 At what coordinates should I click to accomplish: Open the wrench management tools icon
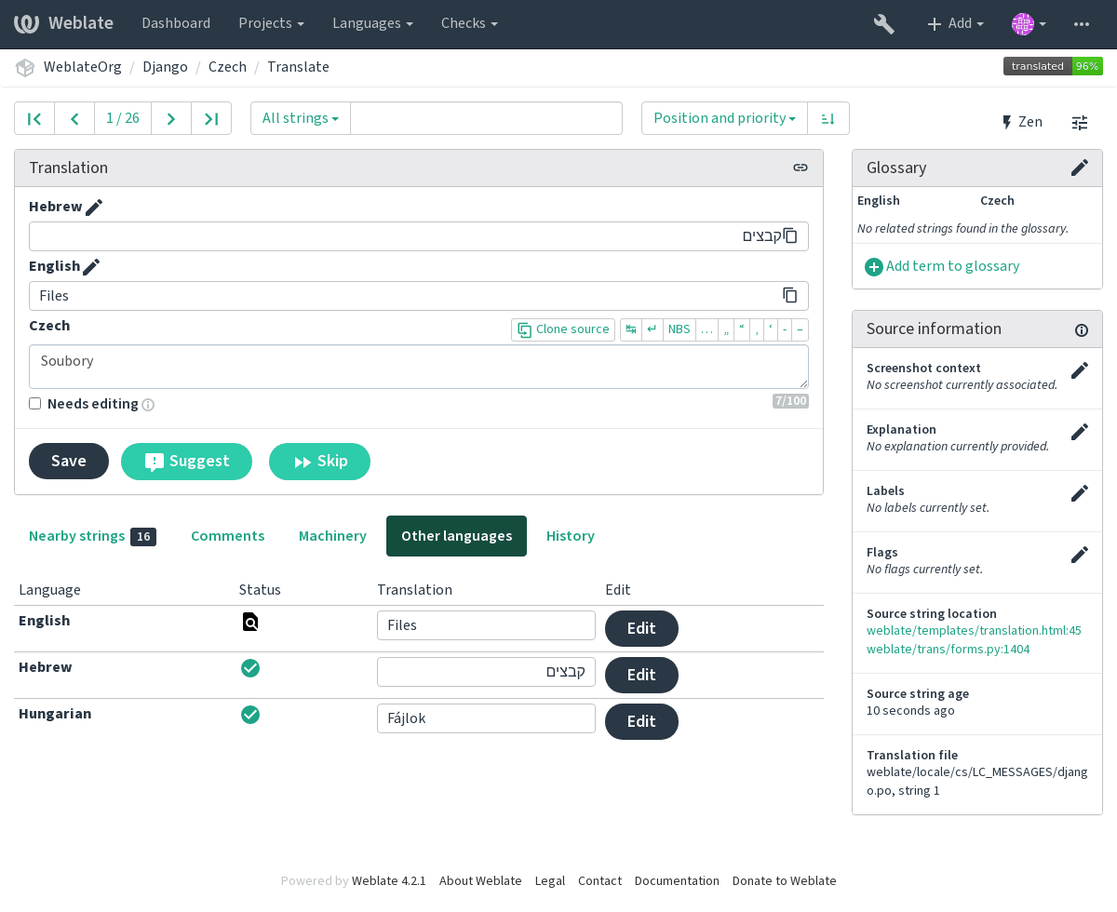pos(884,24)
